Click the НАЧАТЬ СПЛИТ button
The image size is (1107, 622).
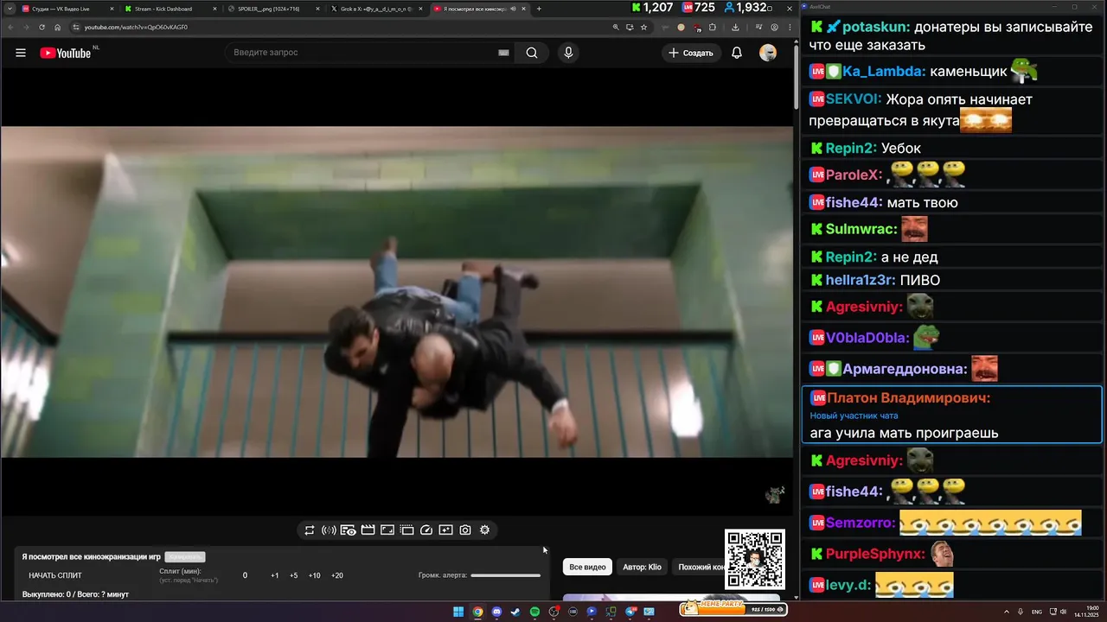[55, 575]
